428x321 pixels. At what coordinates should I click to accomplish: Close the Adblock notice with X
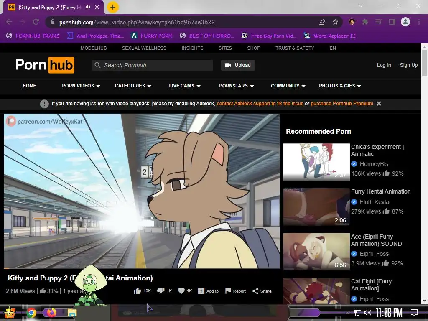pos(379,104)
